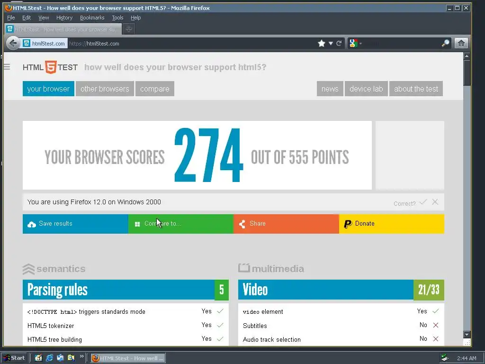This screenshot has height=364, width=485.
Task: Click the fourth quick launch search icon
Action: (71, 358)
